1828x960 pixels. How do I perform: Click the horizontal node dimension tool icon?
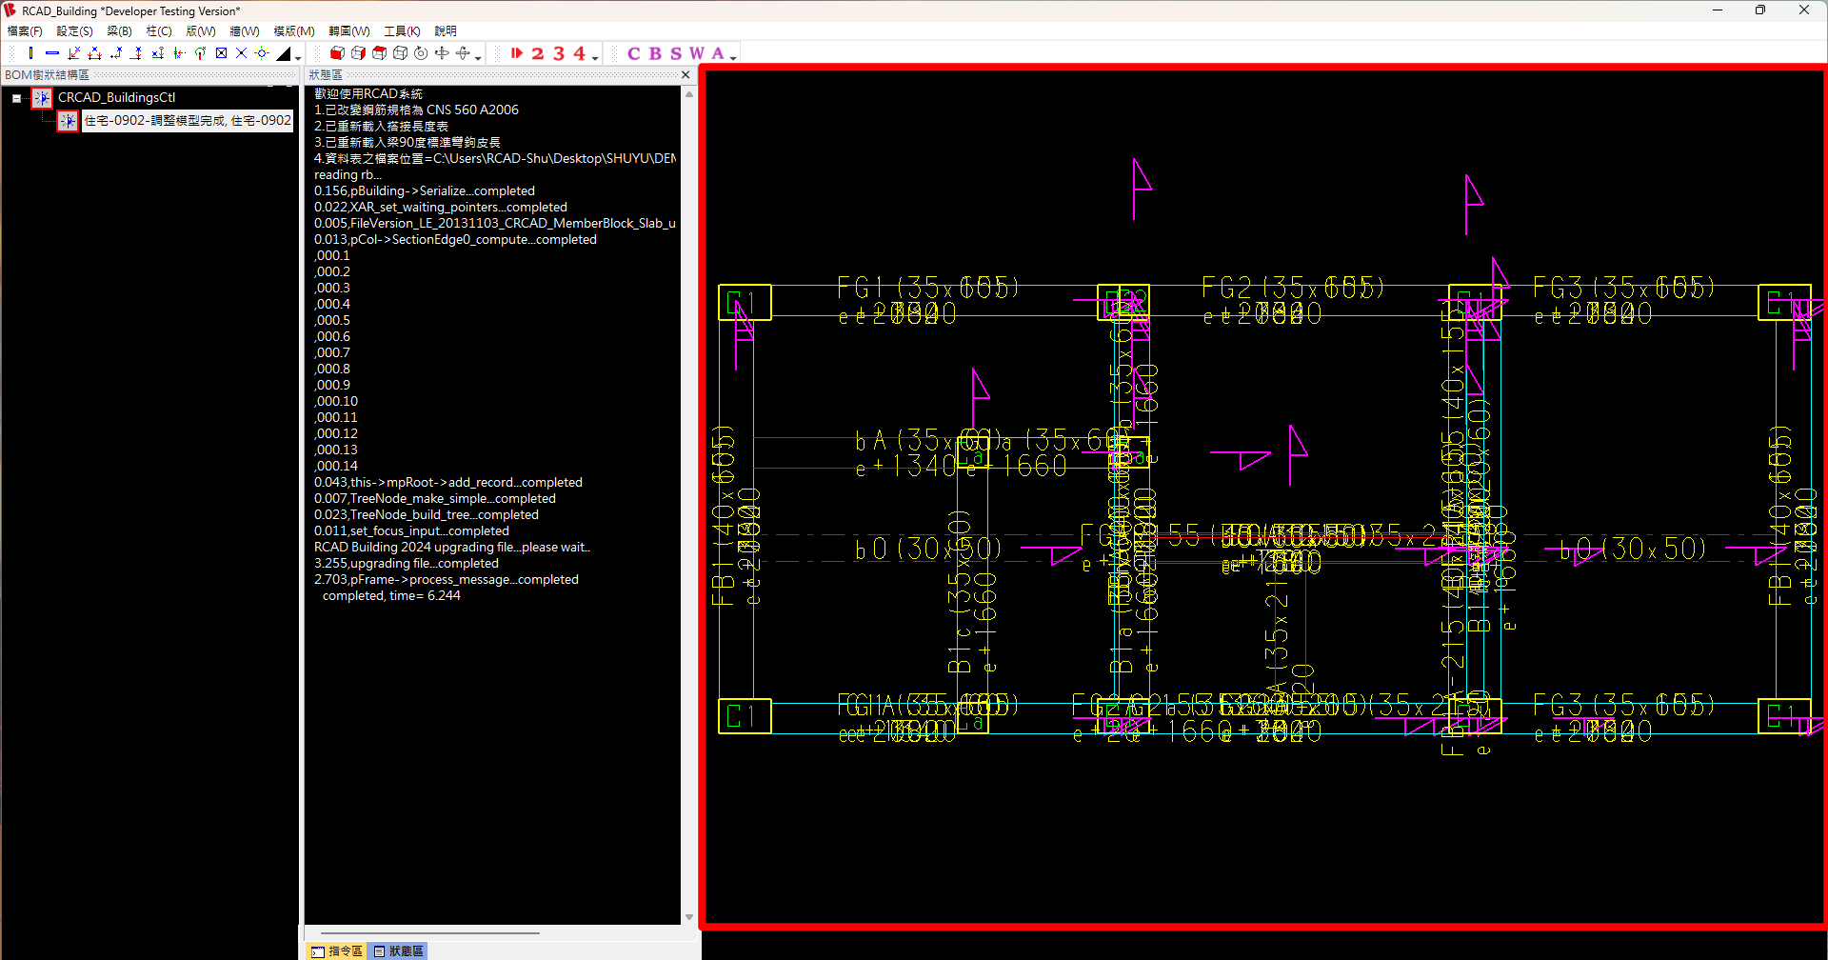click(x=157, y=53)
